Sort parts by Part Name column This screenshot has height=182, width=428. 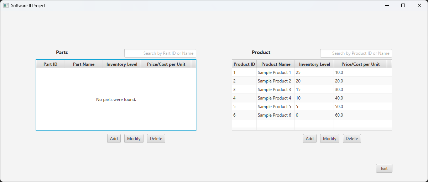(84, 64)
